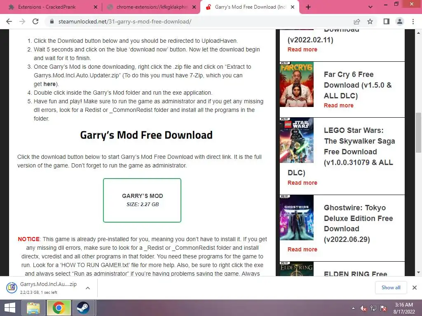Screen dimensions: 422x316
Task: Open Ghostwire: Tokyo Deluxe Edition title
Action: 358,223
